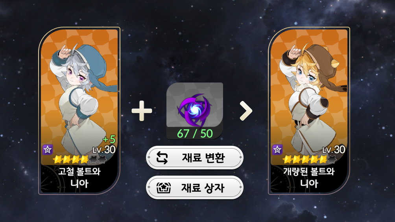395x222 pixels.
Task: Click purple star badge on left card
Action: (x=47, y=150)
